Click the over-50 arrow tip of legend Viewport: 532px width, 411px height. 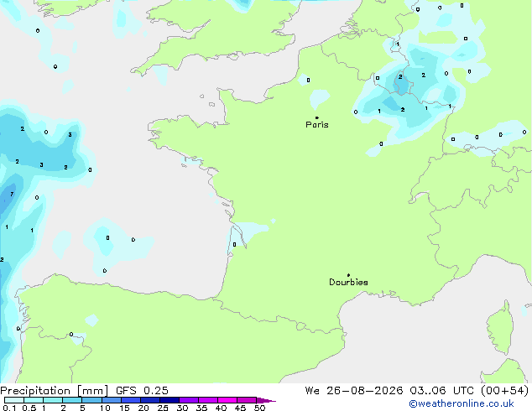(x=266, y=400)
